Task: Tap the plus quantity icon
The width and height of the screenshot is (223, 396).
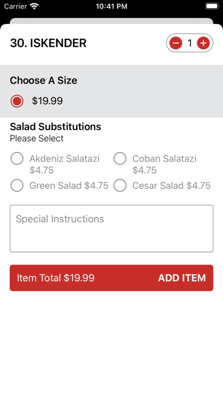Action: click(203, 43)
